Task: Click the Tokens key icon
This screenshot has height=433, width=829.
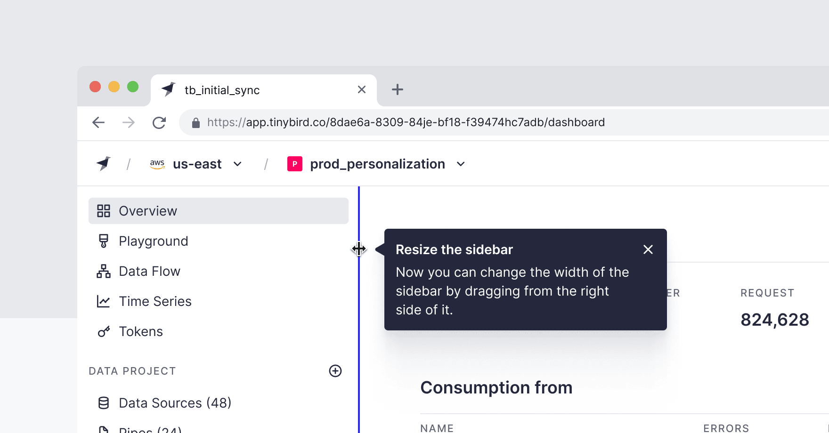Action: [x=104, y=331]
